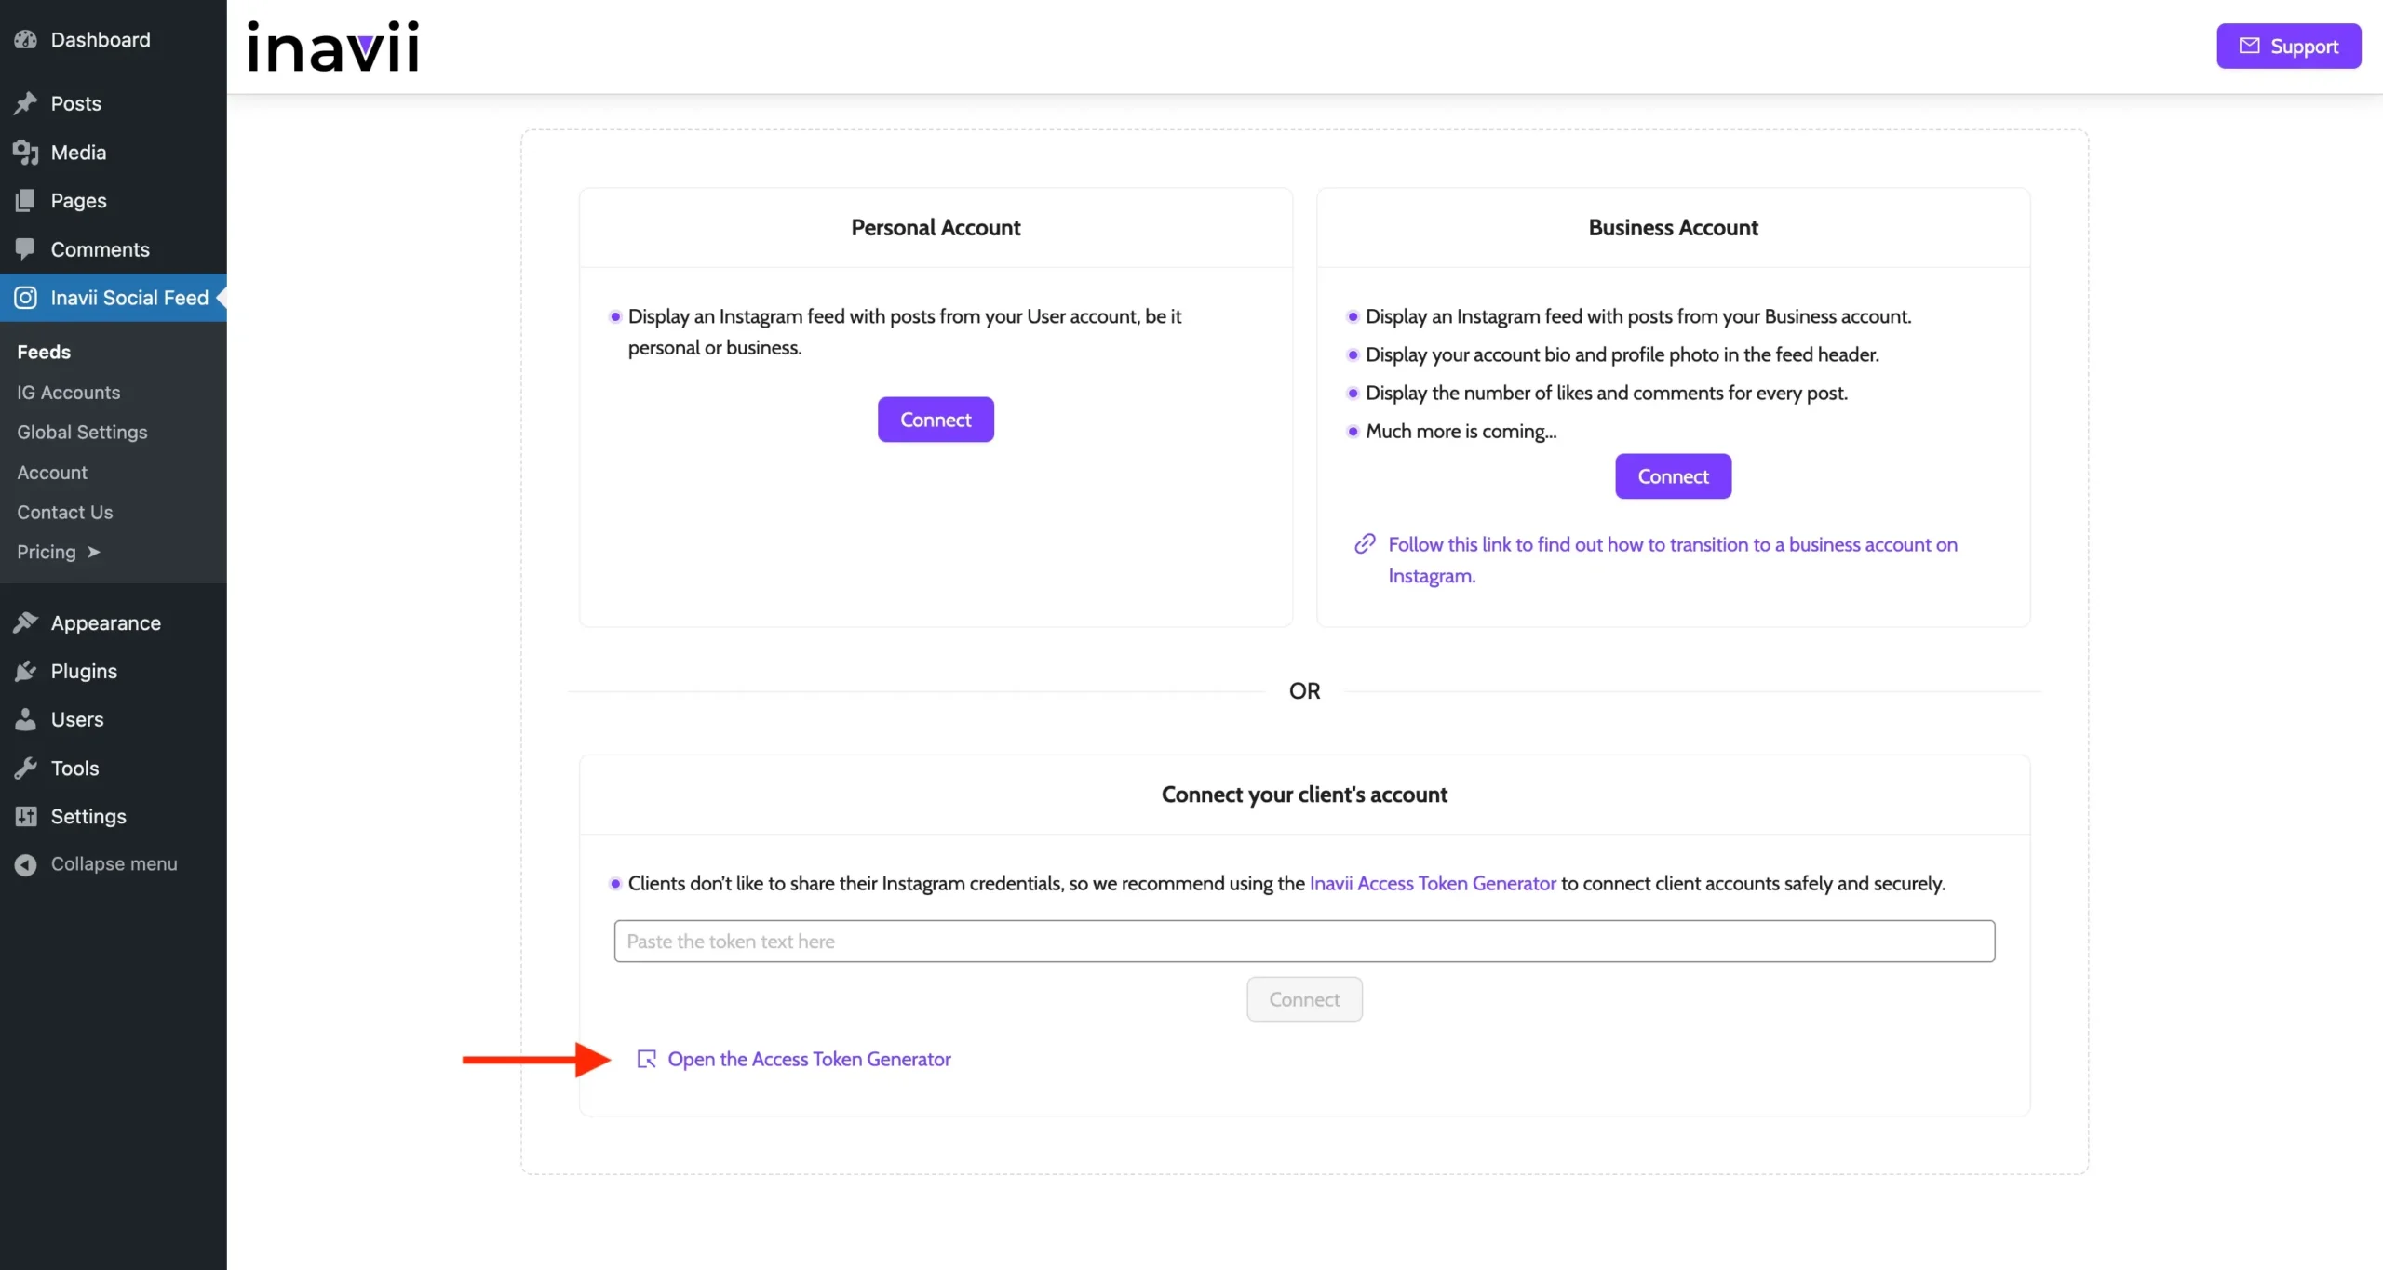This screenshot has height=1270, width=2383.
Task: Click the Tools wrench icon
Action: (x=25, y=769)
